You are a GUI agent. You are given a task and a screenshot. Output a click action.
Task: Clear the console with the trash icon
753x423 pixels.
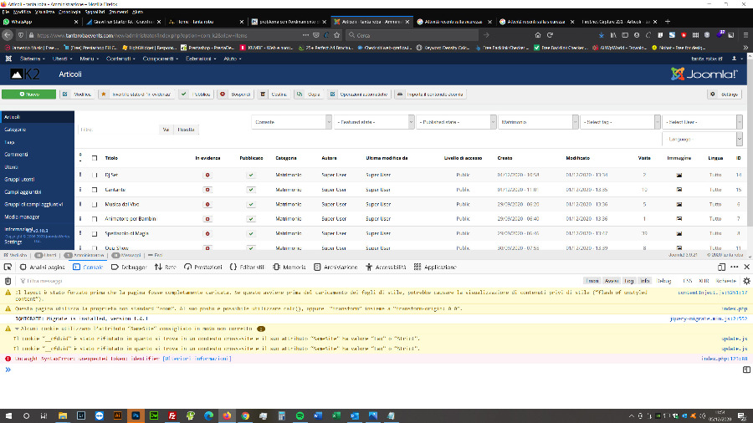(x=8, y=281)
